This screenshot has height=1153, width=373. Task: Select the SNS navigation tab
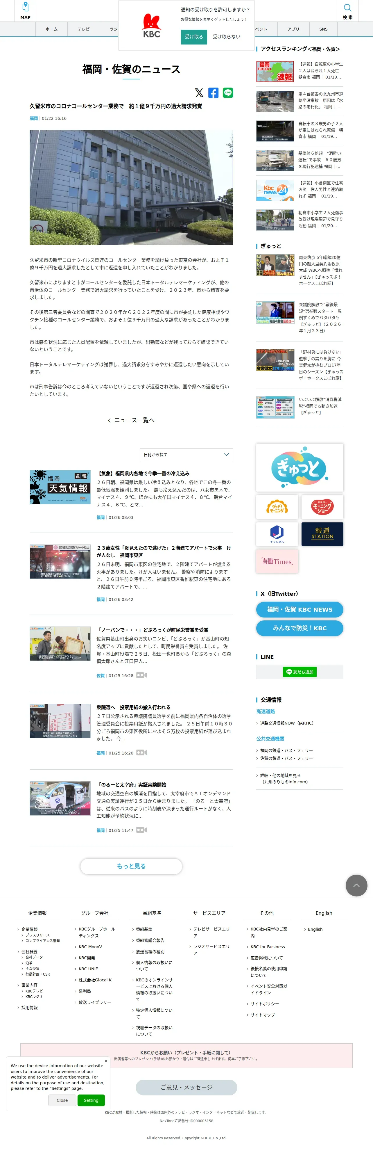point(323,29)
